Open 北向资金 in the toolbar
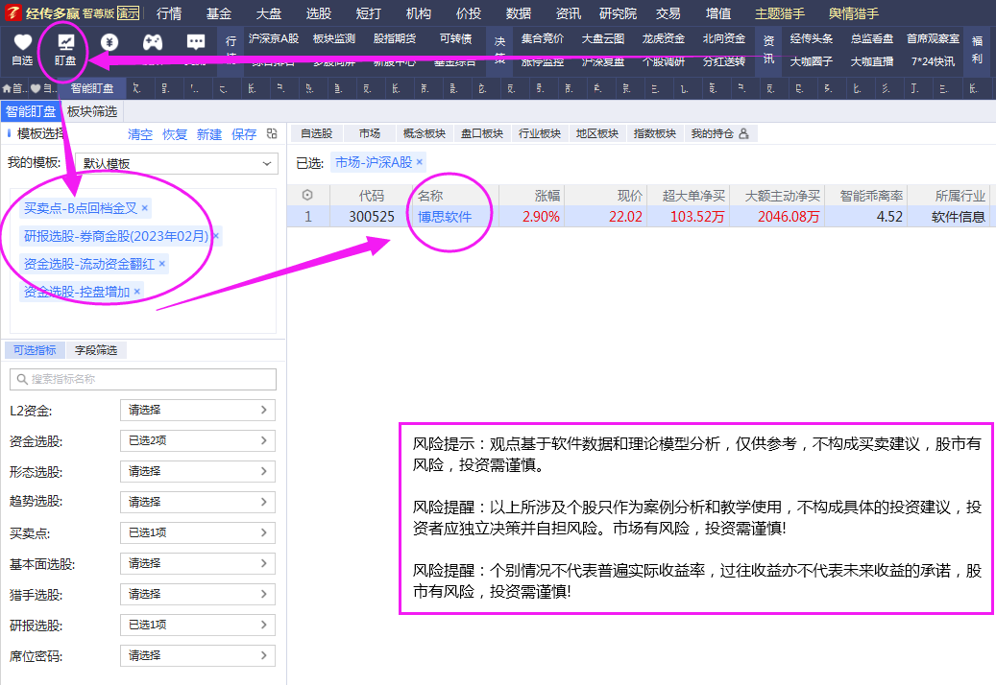 pyautogui.click(x=724, y=38)
